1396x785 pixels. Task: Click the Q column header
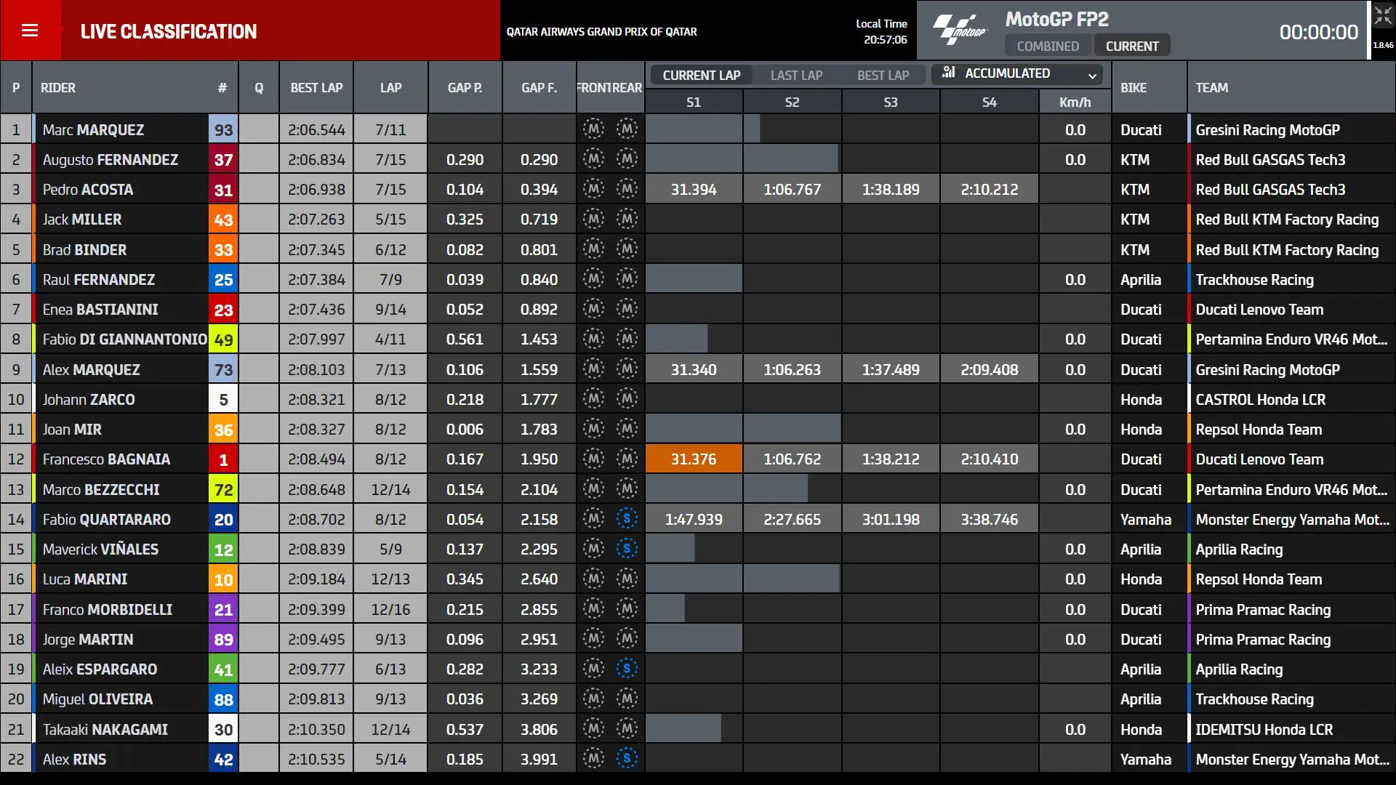(259, 87)
